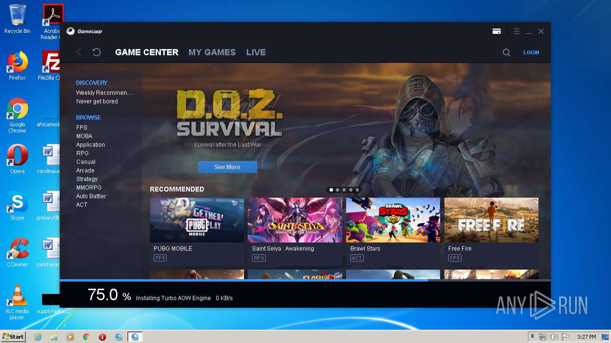Open Windows Media Player in taskbar
611x343 pixels.
70,337
